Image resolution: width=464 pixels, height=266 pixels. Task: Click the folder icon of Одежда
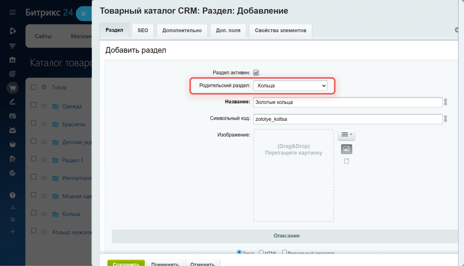(55, 106)
